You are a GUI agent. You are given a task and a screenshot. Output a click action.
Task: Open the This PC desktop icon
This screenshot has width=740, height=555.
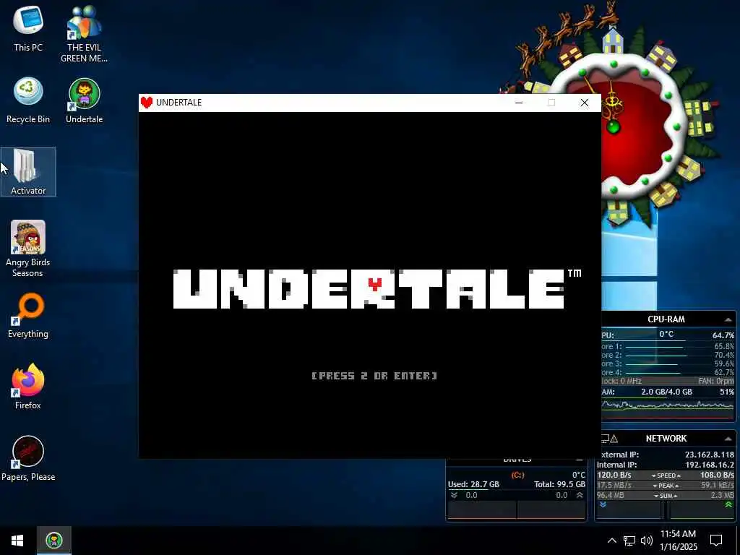(x=28, y=28)
